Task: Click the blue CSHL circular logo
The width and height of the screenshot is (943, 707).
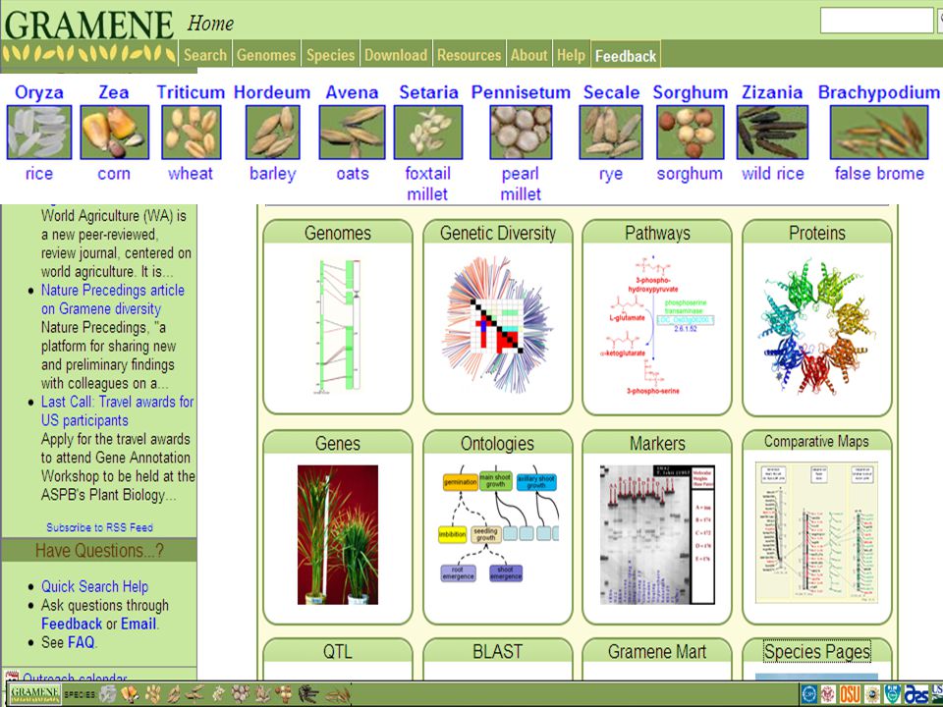Action: click(x=809, y=694)
